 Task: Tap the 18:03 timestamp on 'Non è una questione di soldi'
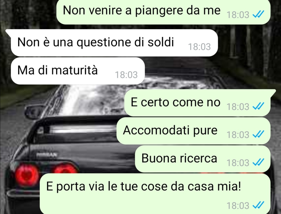200,47
